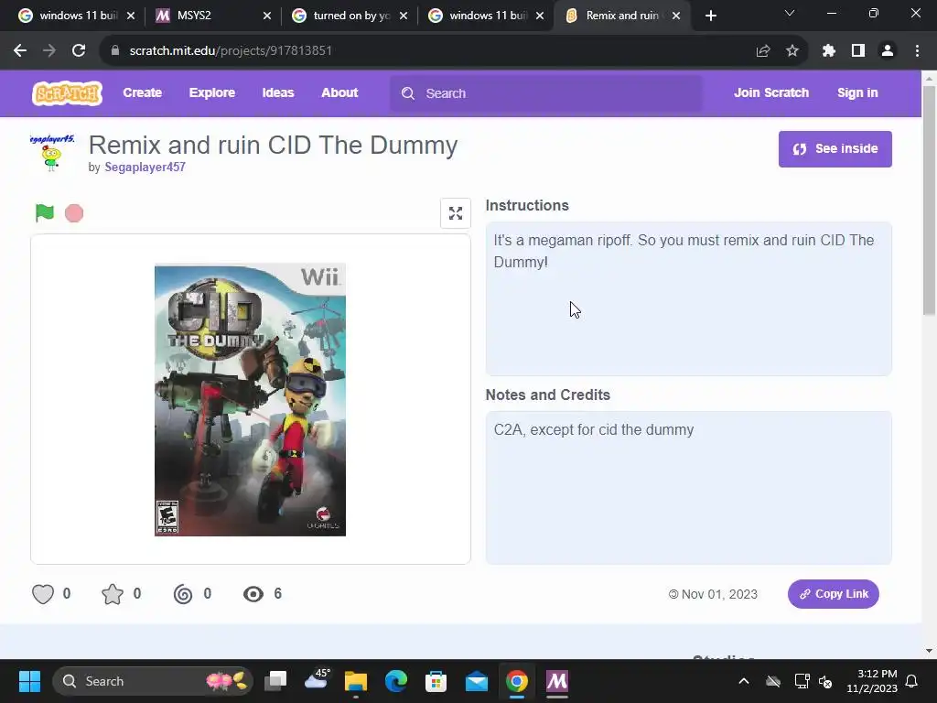Open File Explorer from the taskbar
The height and width of the screenshot is (703, 937).
(x=356, y=681)
